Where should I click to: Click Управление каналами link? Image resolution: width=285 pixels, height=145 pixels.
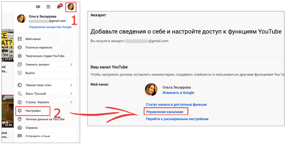(x=165, y=112)
